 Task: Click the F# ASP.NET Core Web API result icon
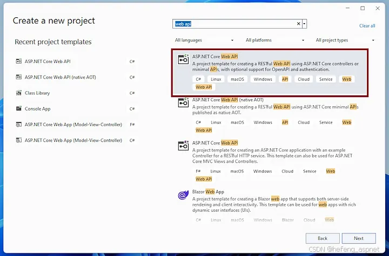tap(183, 146)
